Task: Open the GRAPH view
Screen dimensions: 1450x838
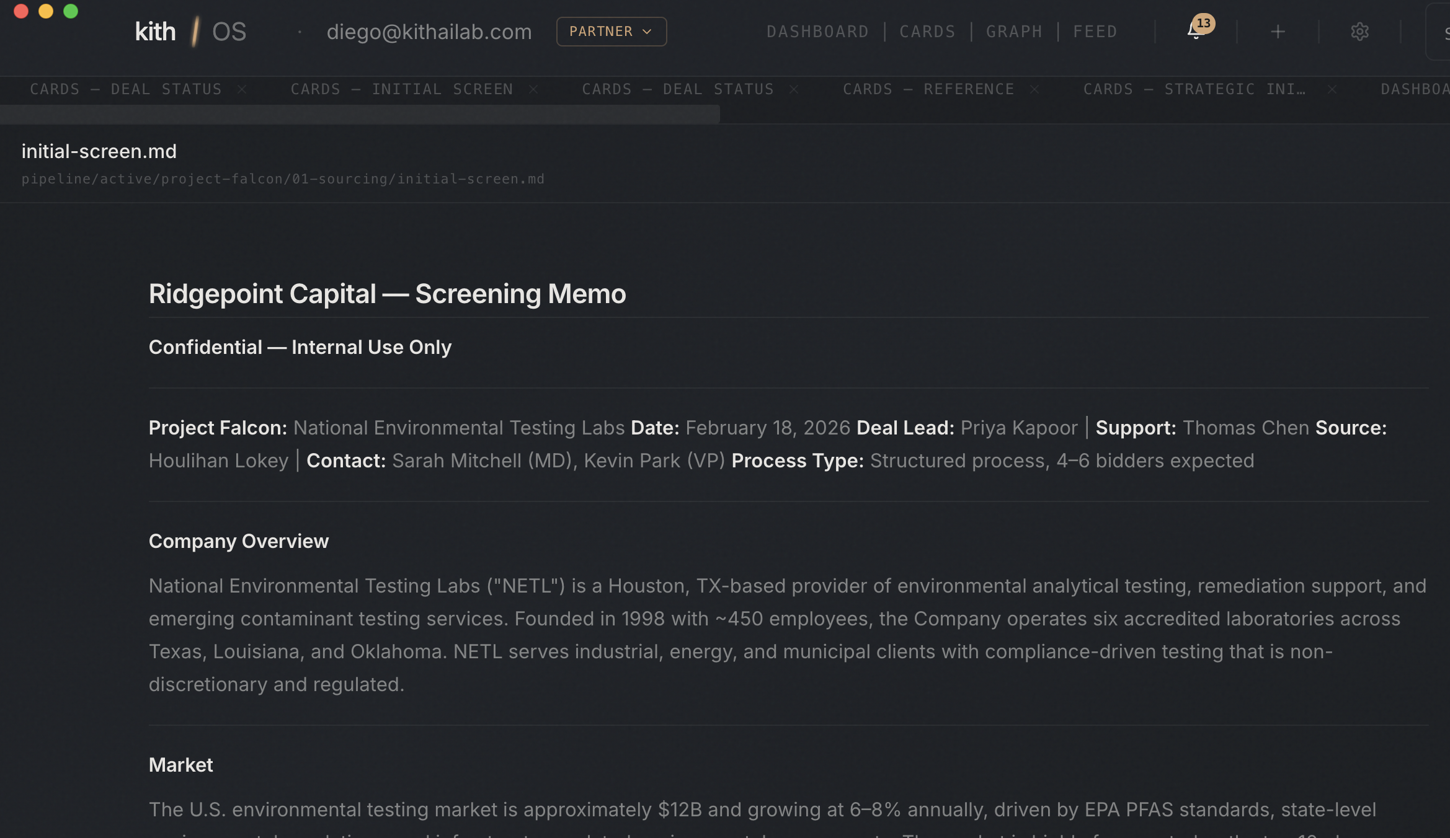Action: point(1013,31)
